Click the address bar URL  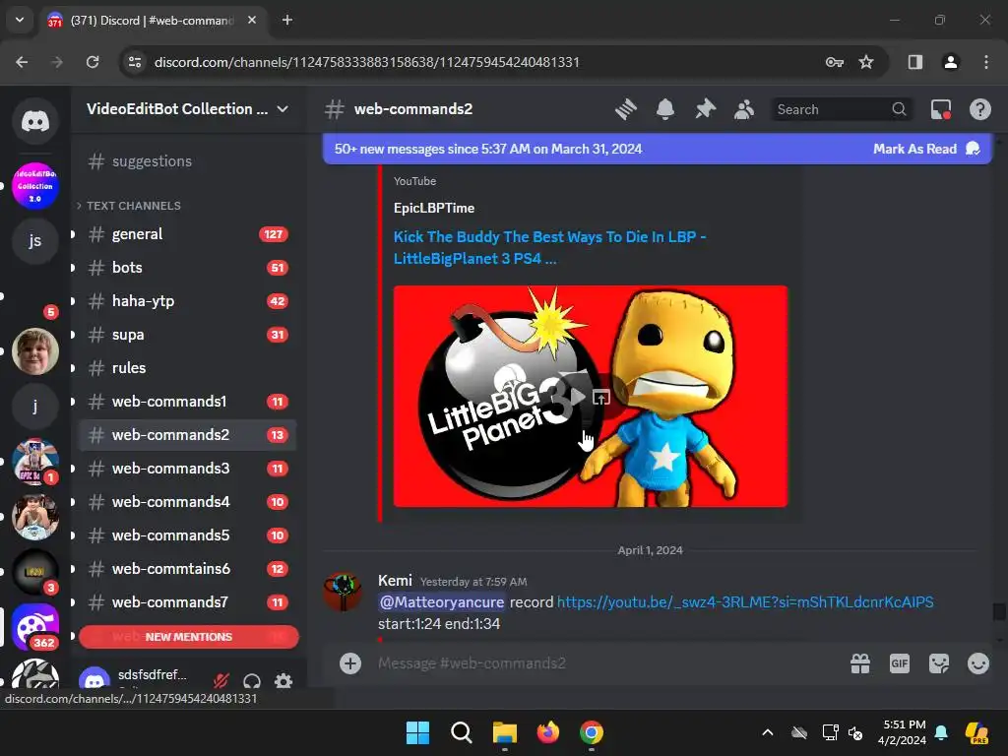tap(366, 62)
